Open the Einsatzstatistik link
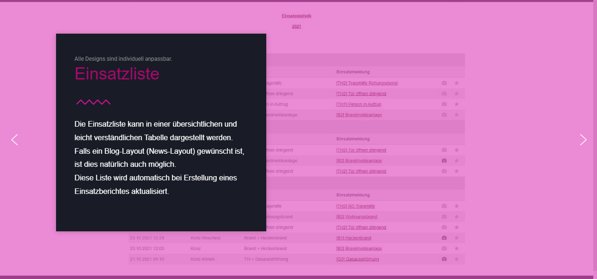597x279 pixels. 297,16
